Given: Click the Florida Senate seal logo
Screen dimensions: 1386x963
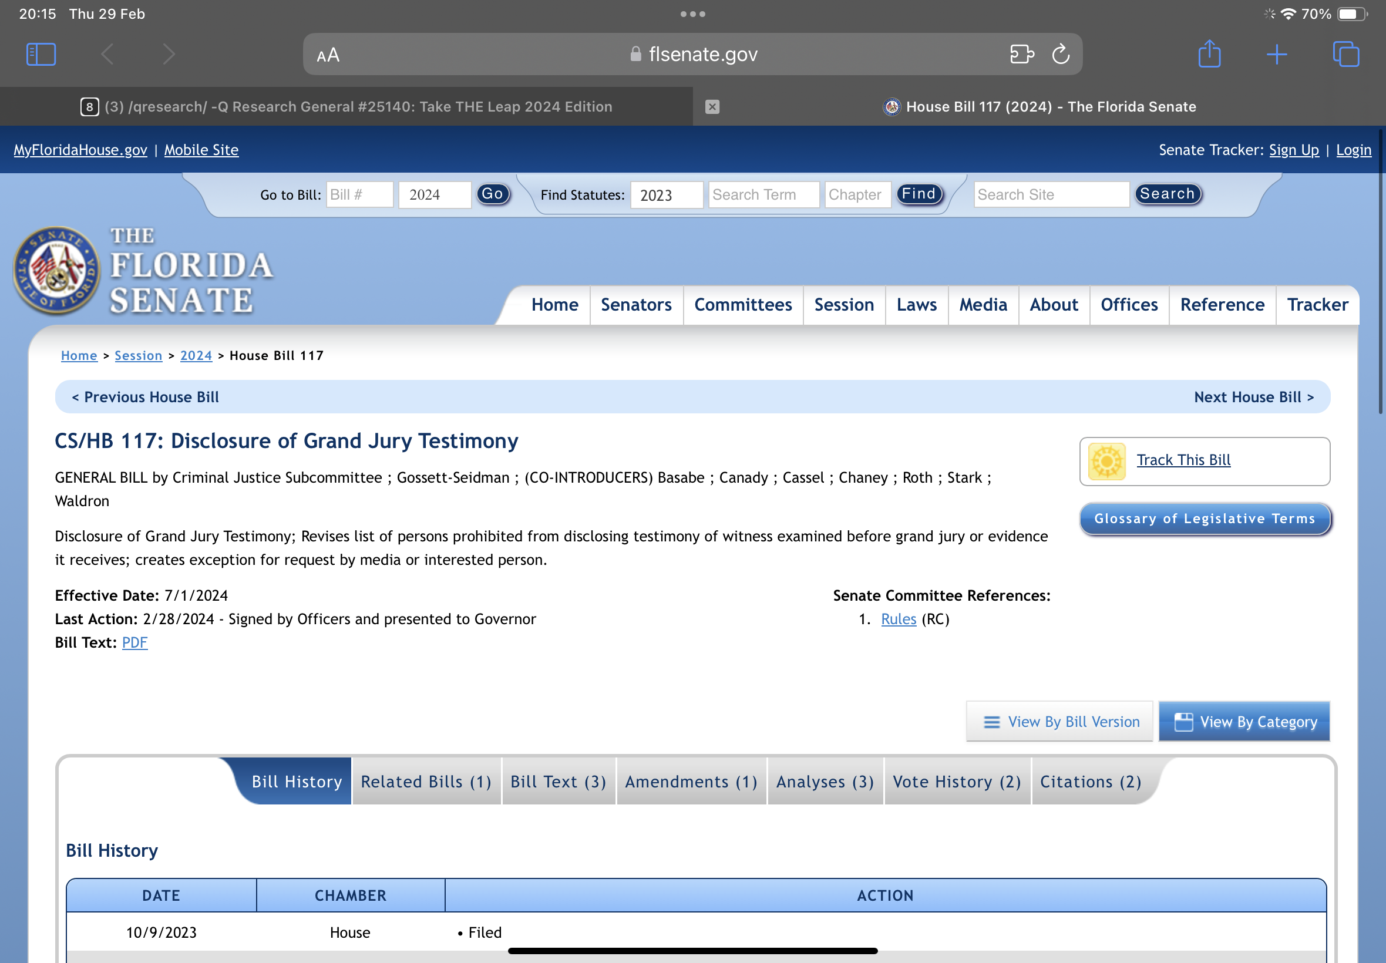Looking at the screenshot, I should (x=57, y=270).
